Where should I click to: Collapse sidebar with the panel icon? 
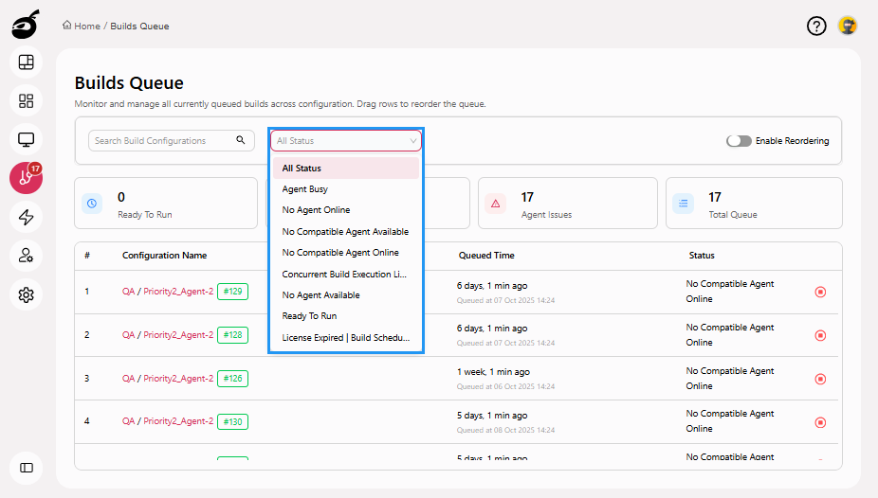[x=26, y=468]
